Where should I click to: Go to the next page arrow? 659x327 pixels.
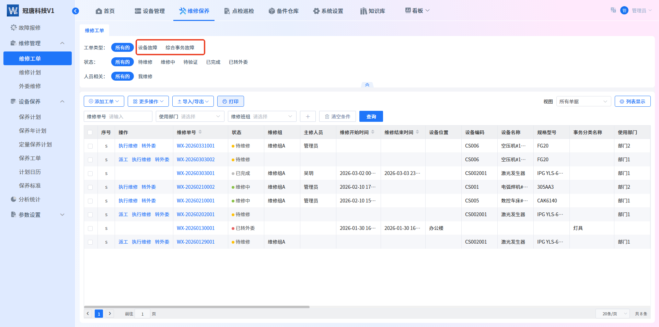click(110, 314)
